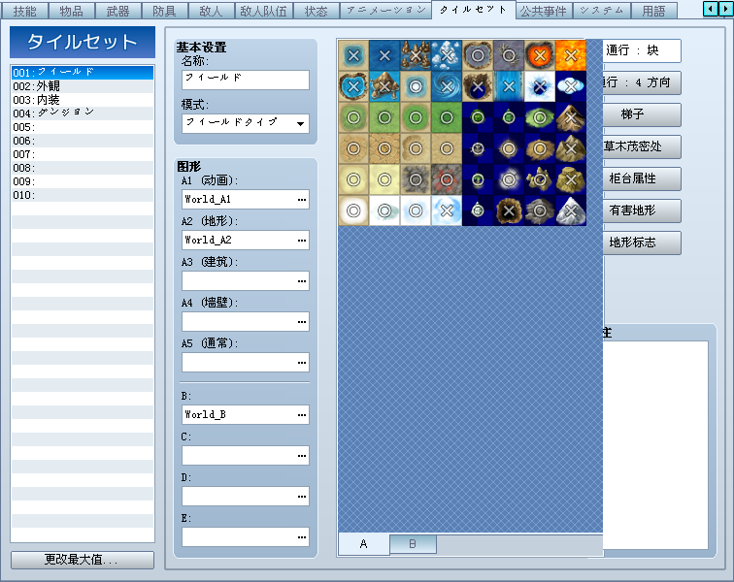This screenshot has height=582, width=734.
Task: Click the cracked brown dry earth tile
Action: [384, 148]
